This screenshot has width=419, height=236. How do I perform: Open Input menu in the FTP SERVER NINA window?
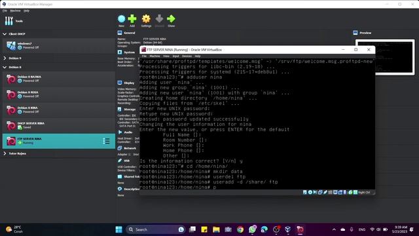pyautogui.click(x=175, y=56)
